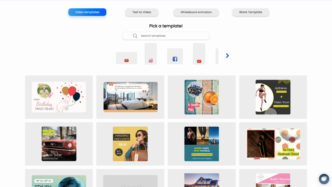
Task: Select the Classic Show car template
Action: tap(59, 144)
